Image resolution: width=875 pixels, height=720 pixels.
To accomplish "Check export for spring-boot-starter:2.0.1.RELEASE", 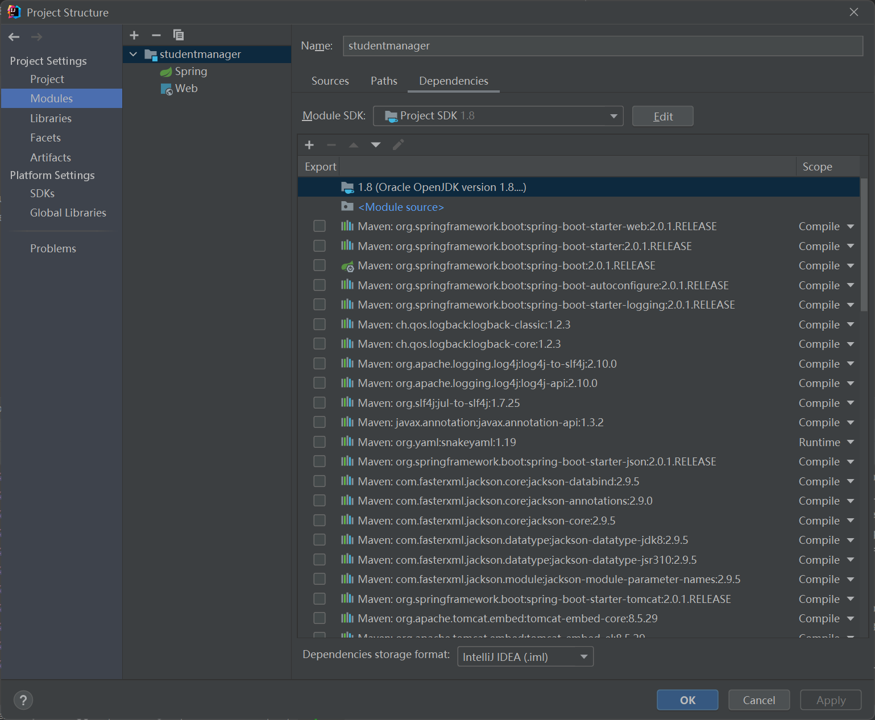I will point(320,246).
